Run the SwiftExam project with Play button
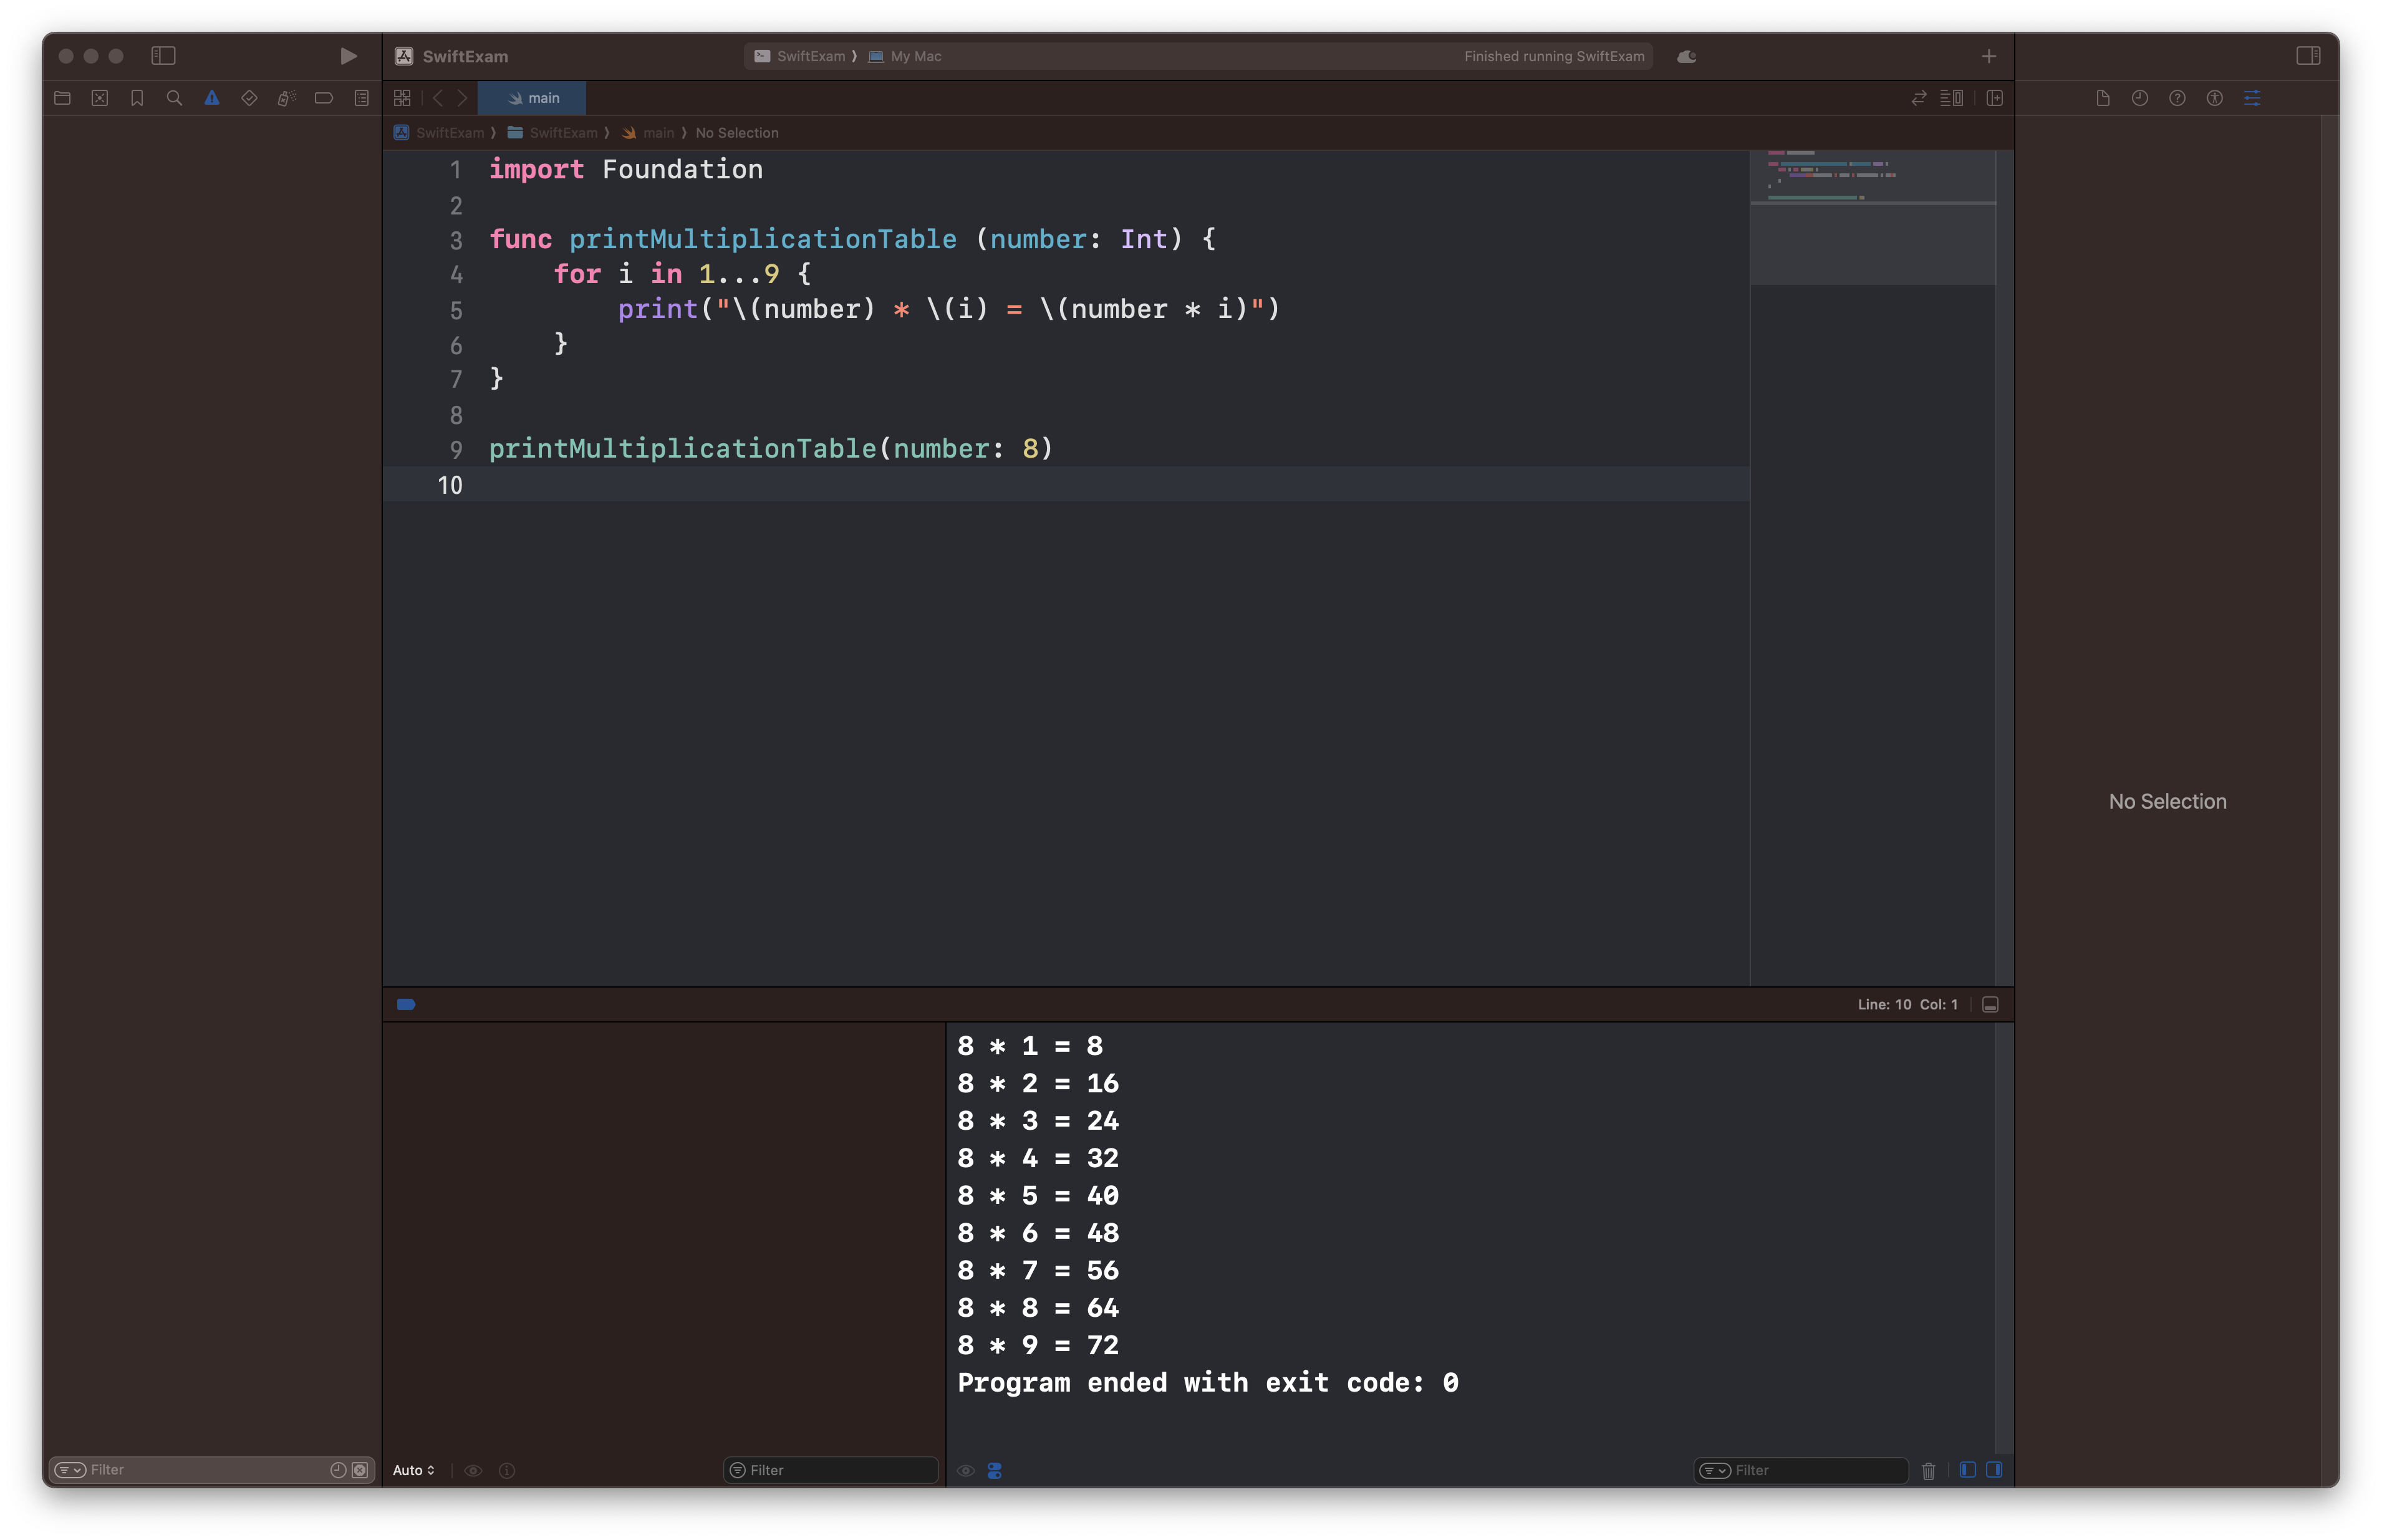Viewport: 2382px width, 1540px height. click(x=348, y=56)
